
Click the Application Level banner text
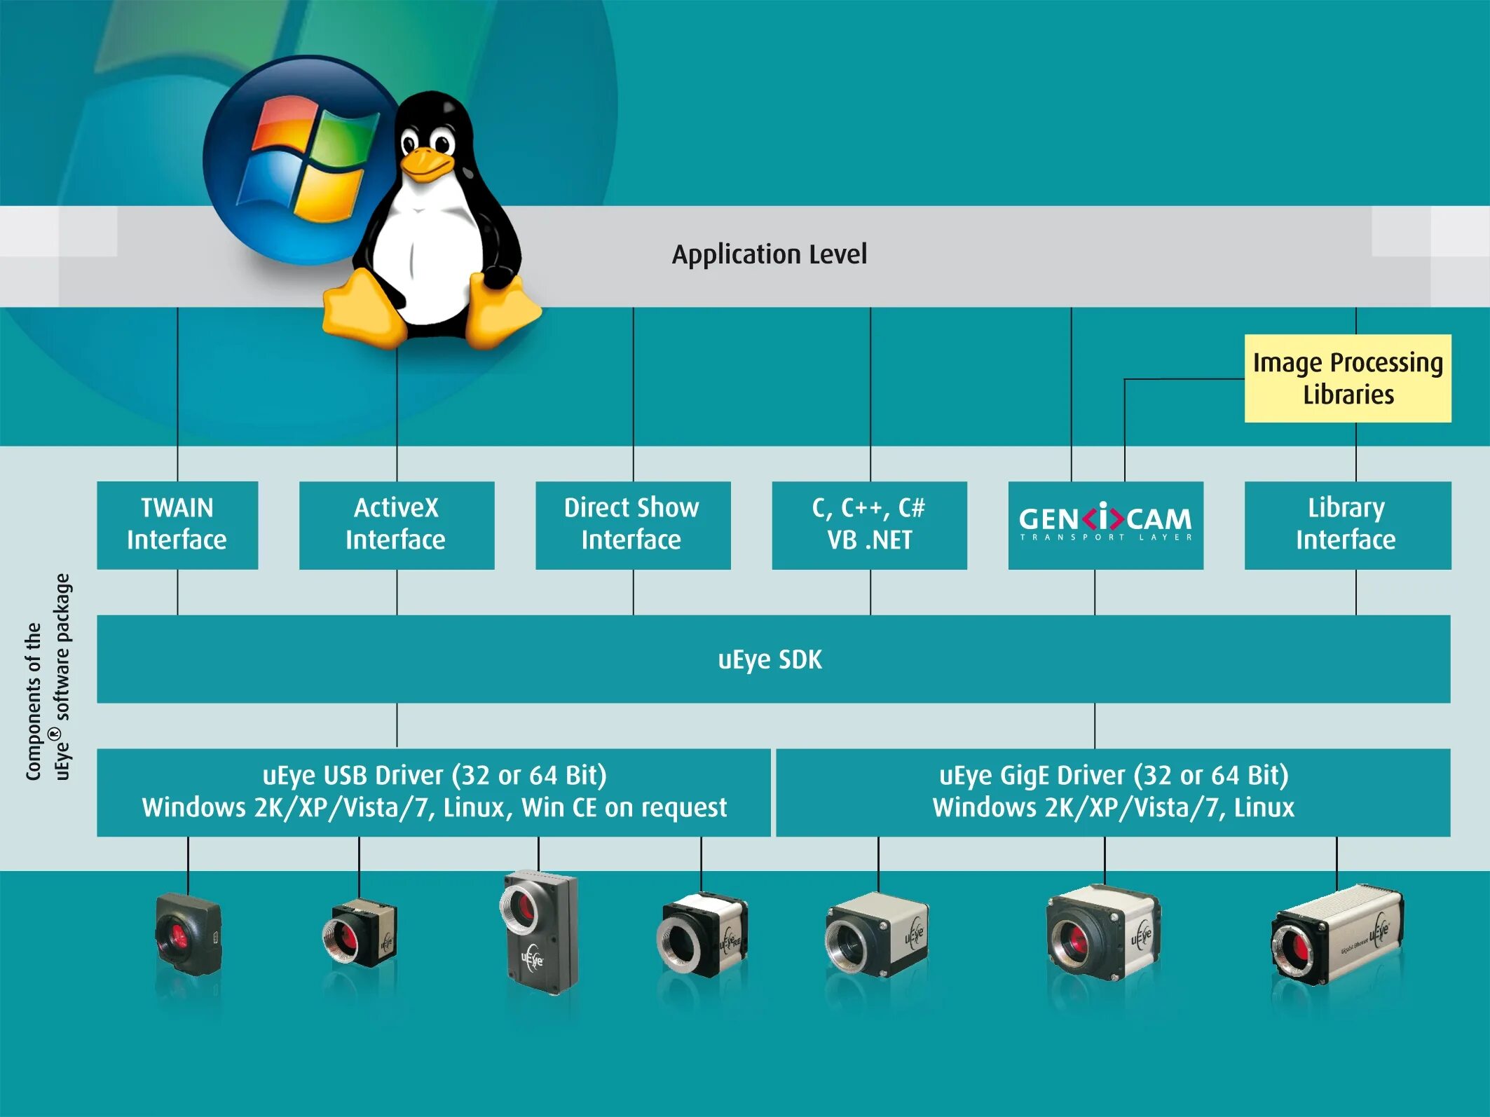click(770, 254)
